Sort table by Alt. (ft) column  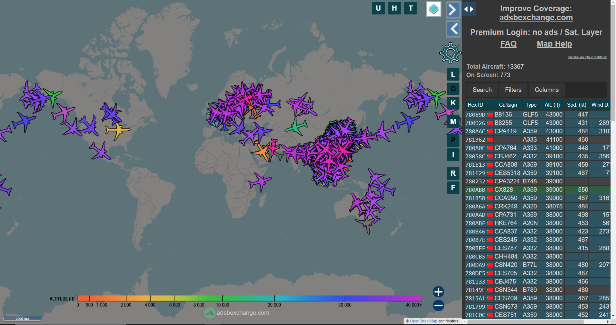(x=552, y=105)
